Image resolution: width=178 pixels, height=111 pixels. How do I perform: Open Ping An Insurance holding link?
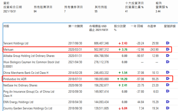pos(28,92)
